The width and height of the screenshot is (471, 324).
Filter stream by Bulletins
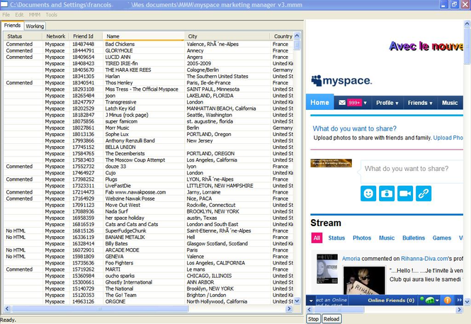coord(414,238)
